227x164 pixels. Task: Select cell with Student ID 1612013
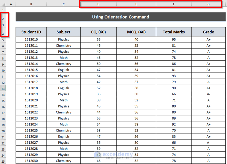(x=31, y=58)
